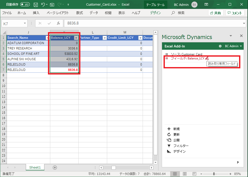Open the Partner_Type column filter dropdown
This screenshot has height=177, width=248.
(105, 38)
